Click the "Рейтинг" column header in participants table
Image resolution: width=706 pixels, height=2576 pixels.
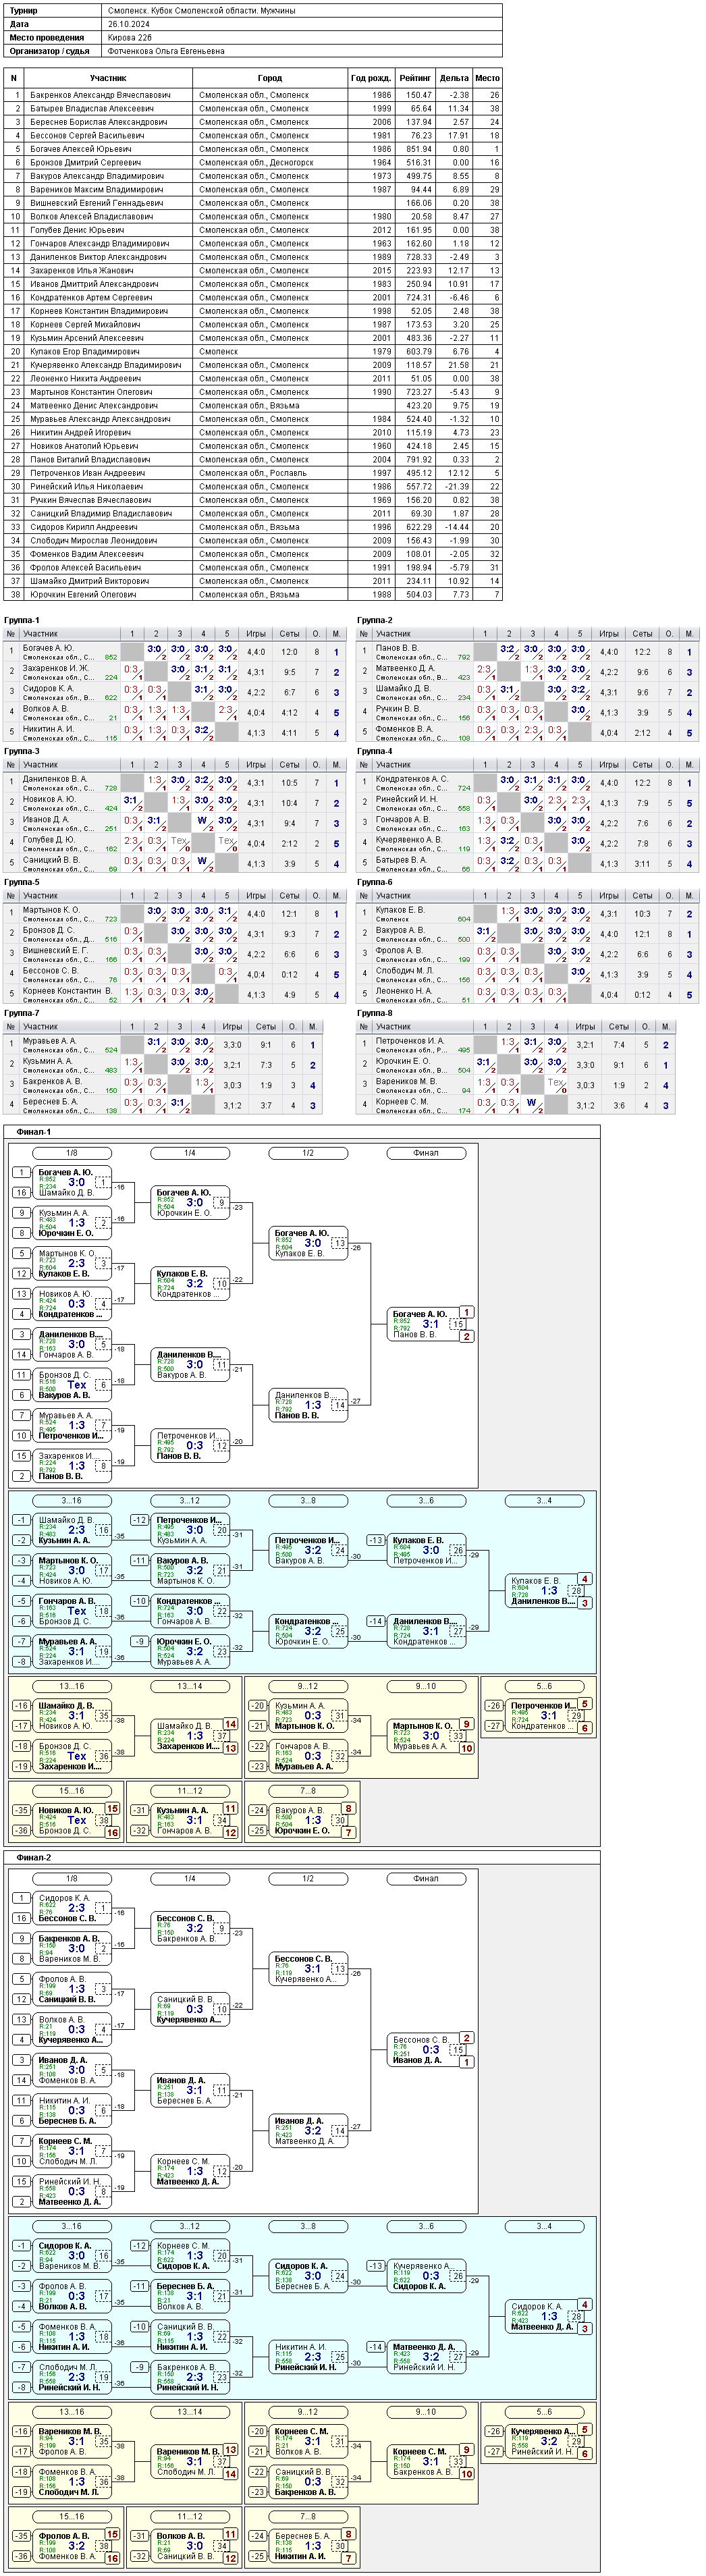(x=415, y=78)
